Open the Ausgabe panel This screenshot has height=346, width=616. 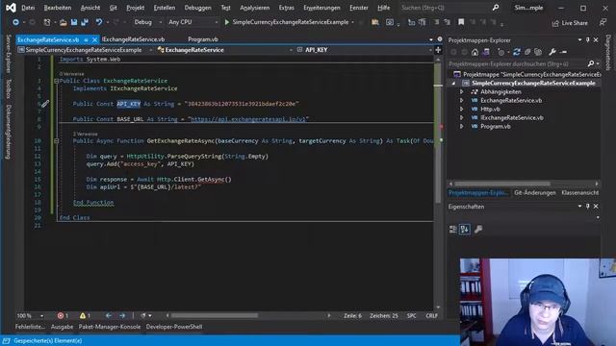[x=62, y=327]
